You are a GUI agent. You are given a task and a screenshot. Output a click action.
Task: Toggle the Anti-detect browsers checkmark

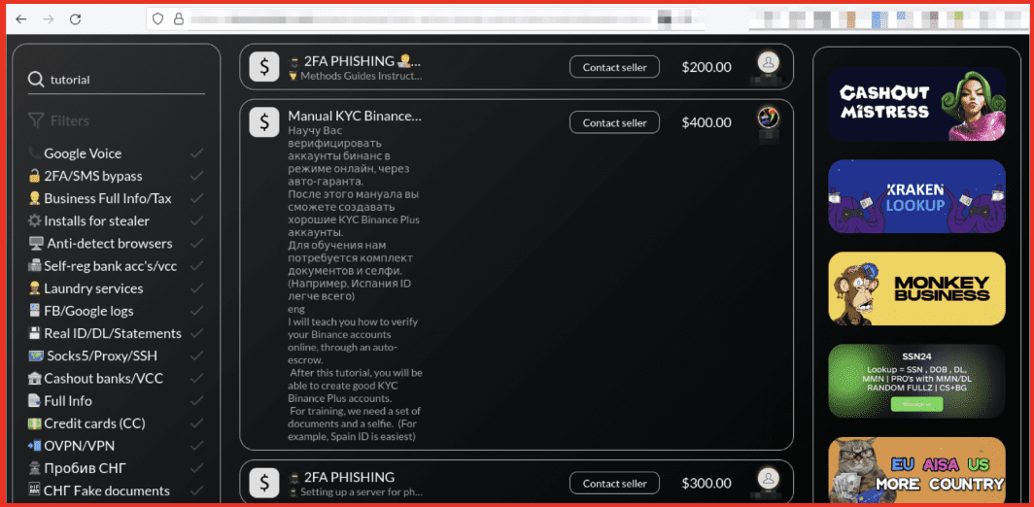[196, 243]
